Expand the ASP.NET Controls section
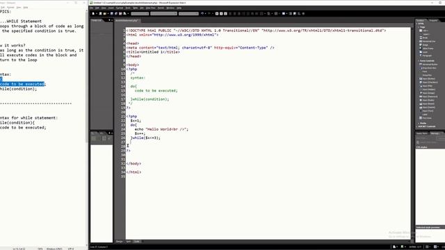This screenshot has width=445, height=250. [417, 126]
